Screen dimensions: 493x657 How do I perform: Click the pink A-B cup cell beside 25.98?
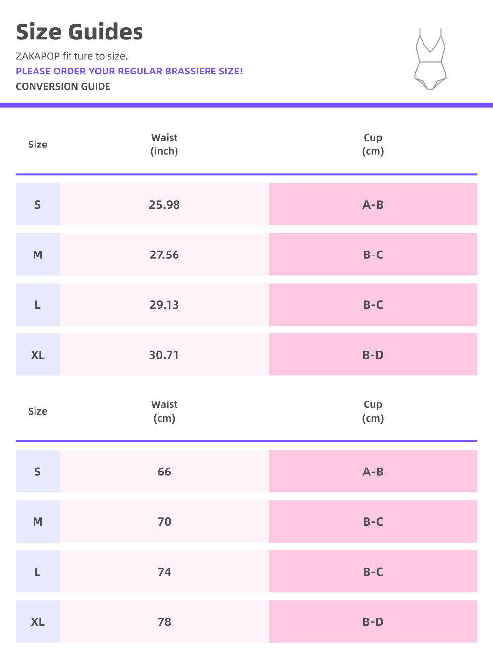373,205
